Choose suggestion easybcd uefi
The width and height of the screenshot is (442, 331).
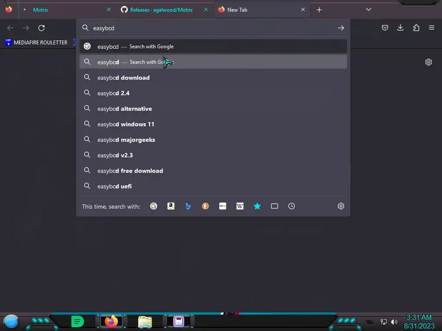point(213,186)
